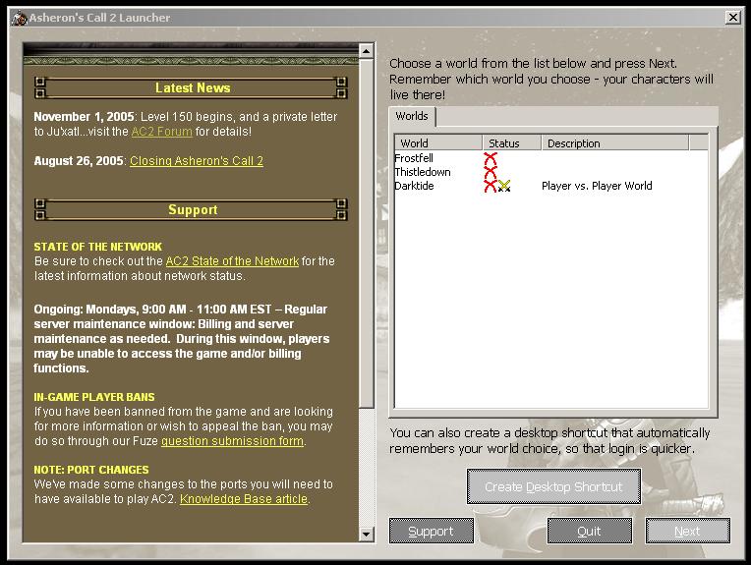Open the question submission form link
751x565 pixels.
tap(232, 441)
